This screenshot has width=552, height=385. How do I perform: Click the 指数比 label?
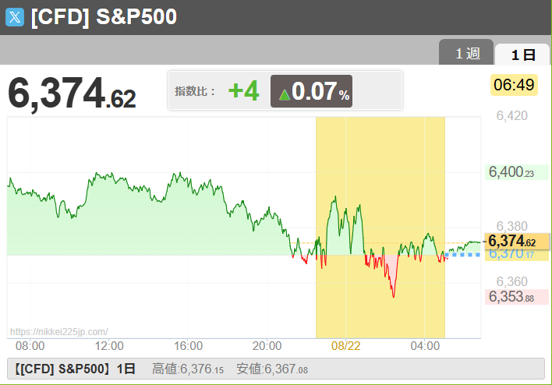(195, 91)
